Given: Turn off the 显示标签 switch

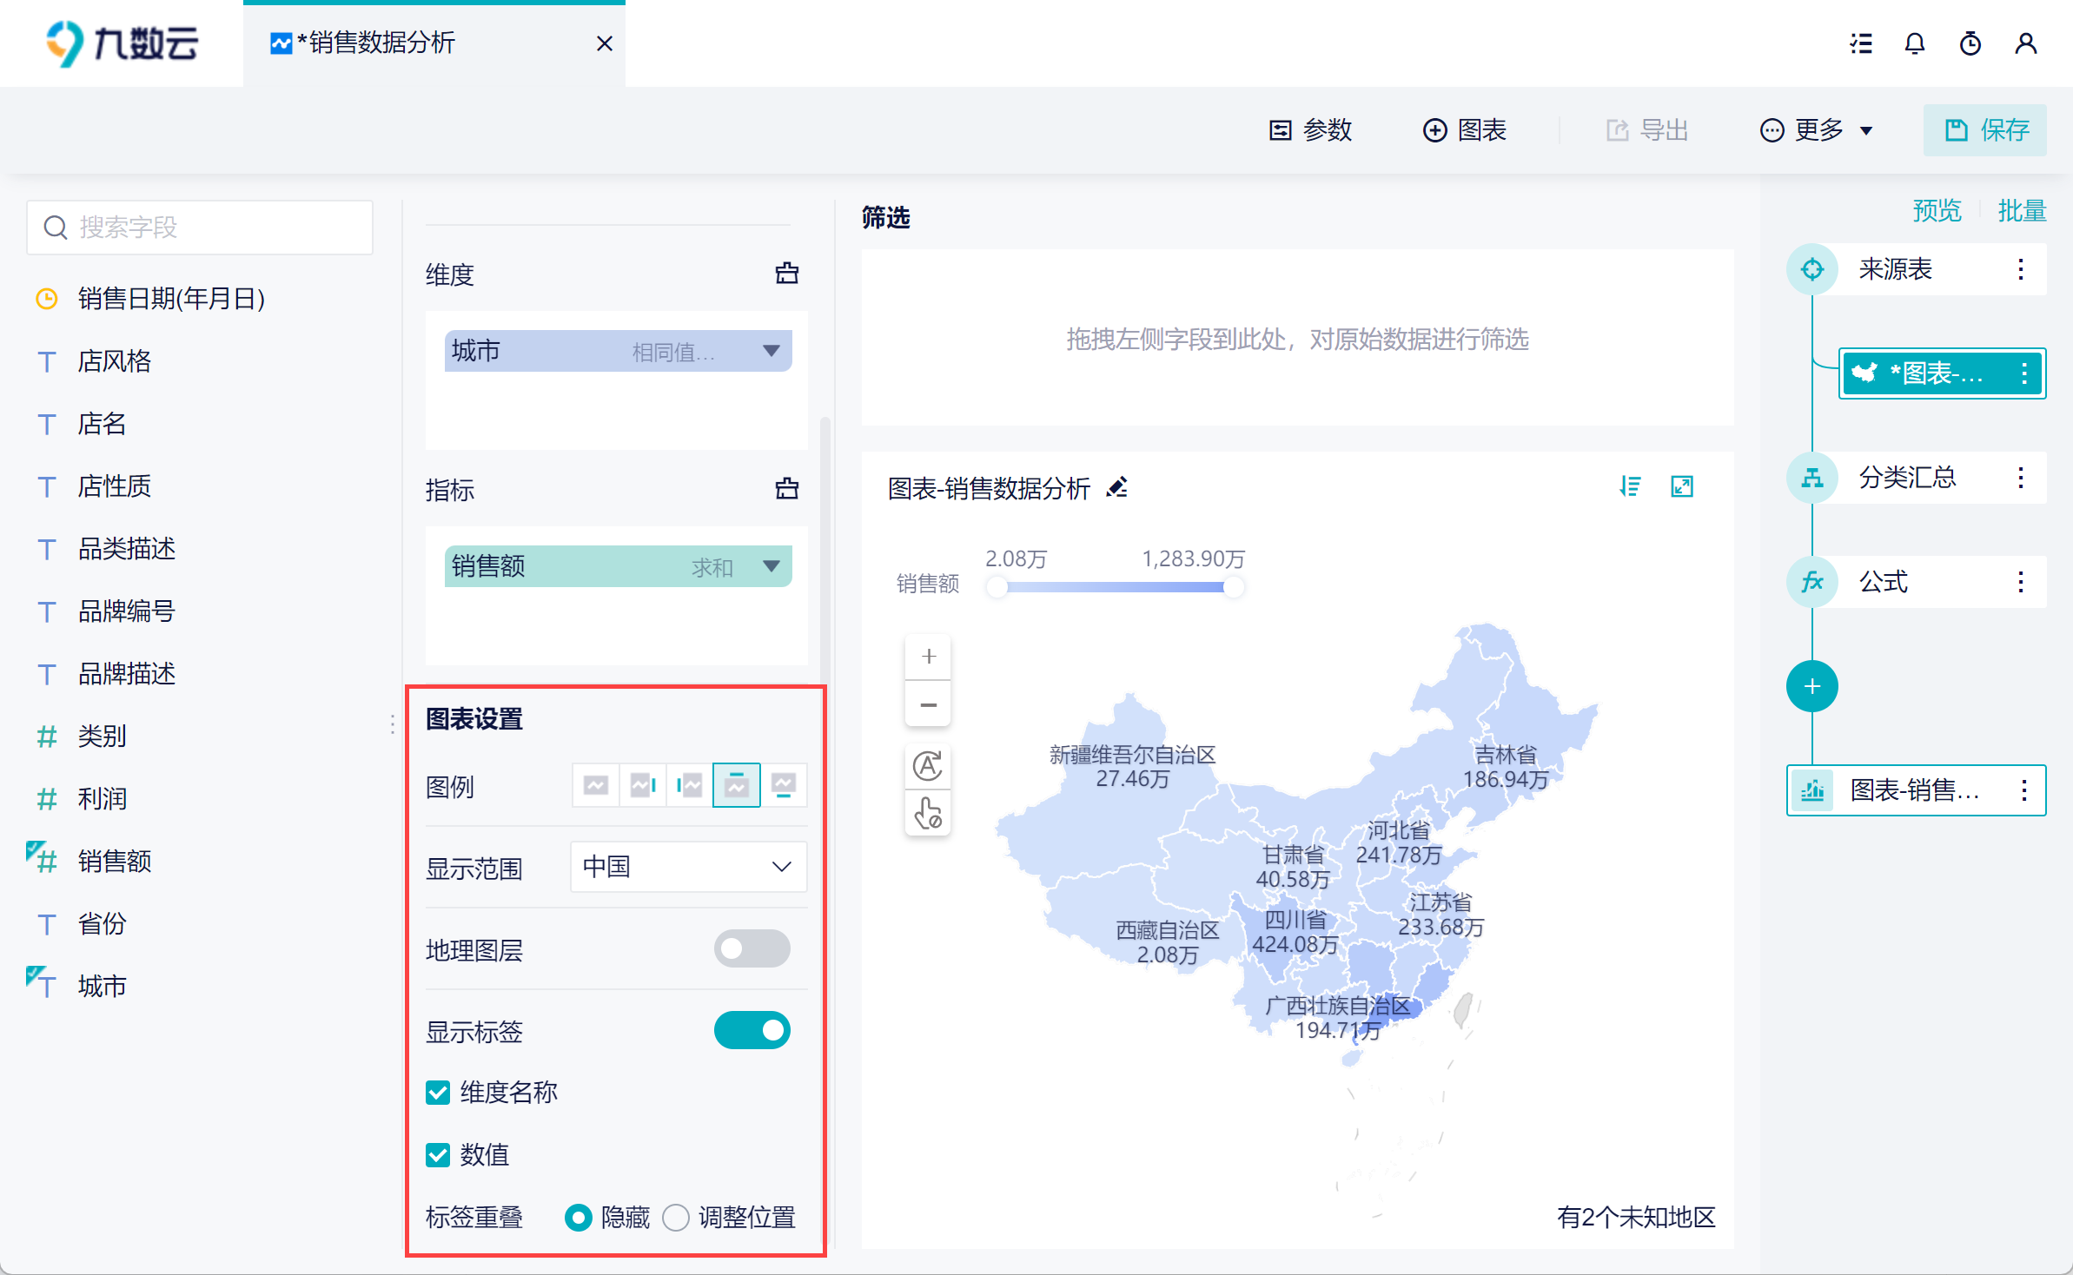Looking at the screenshot, I should pyautogui.click(x=752, y=1031).
